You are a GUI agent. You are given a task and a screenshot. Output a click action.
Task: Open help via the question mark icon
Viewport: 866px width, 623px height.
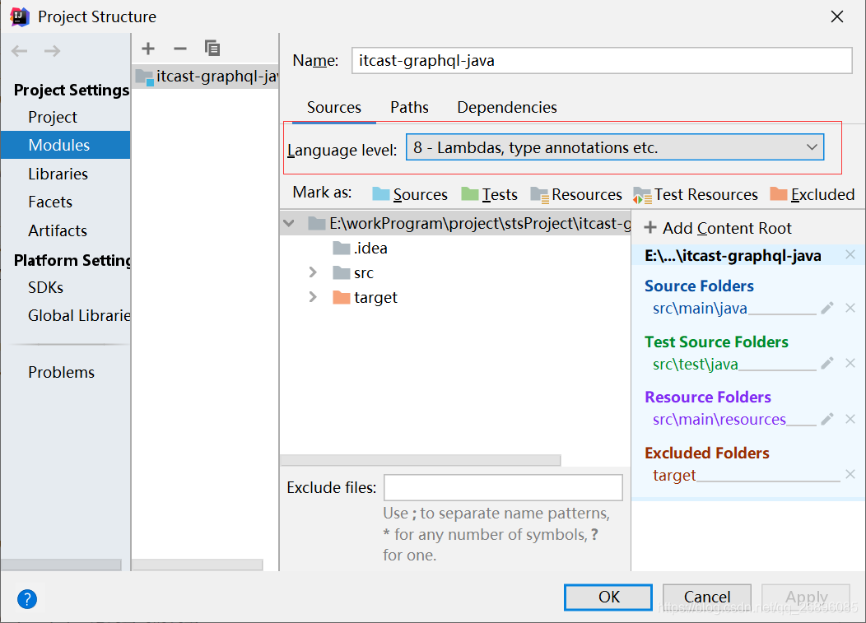(x=27, y=599)
